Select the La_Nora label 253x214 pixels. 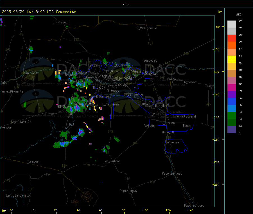(112, 71)
